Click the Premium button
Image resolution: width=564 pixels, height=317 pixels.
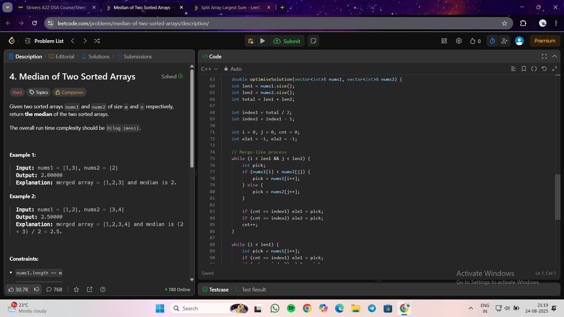tap(545, 41)
